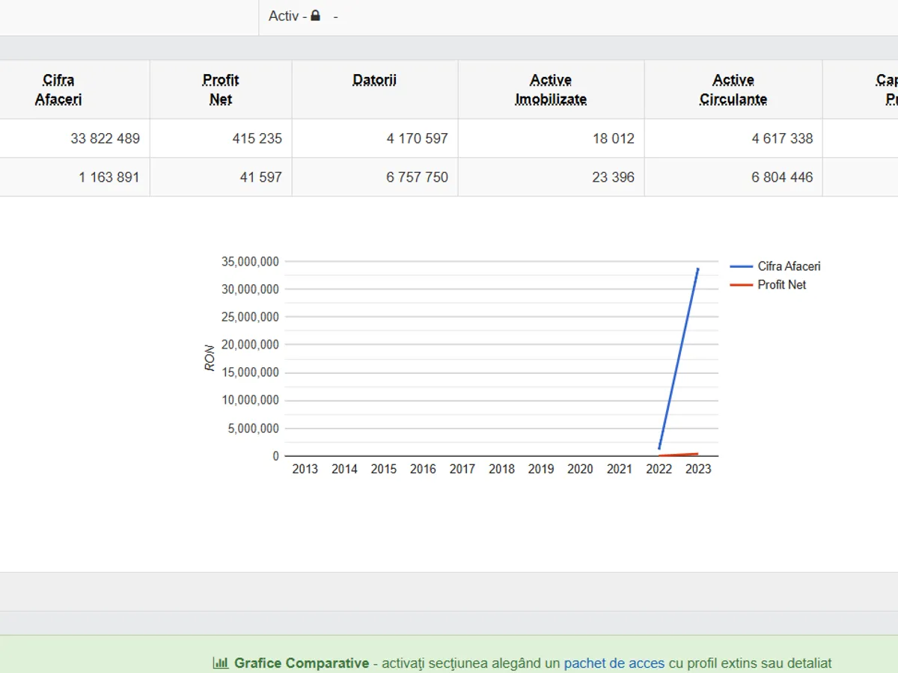Click the Profit Net table column header
The height and width of the screenshot is (673, 898).
point(221,90)
